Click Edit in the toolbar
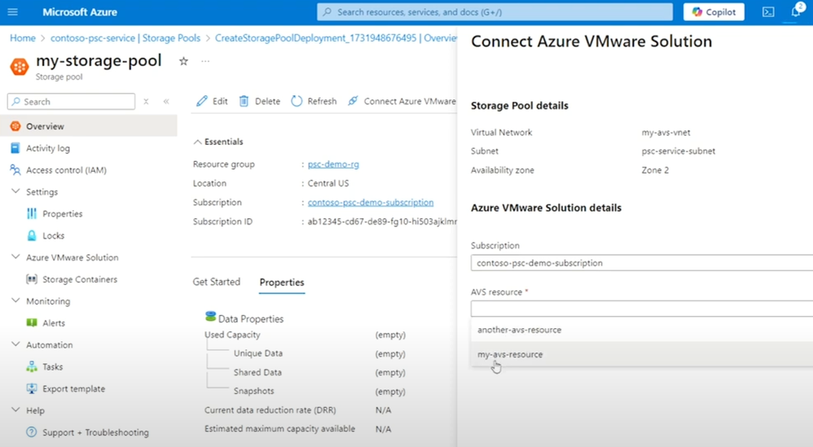Screen dimensions: 813x447 pos(212,101)
